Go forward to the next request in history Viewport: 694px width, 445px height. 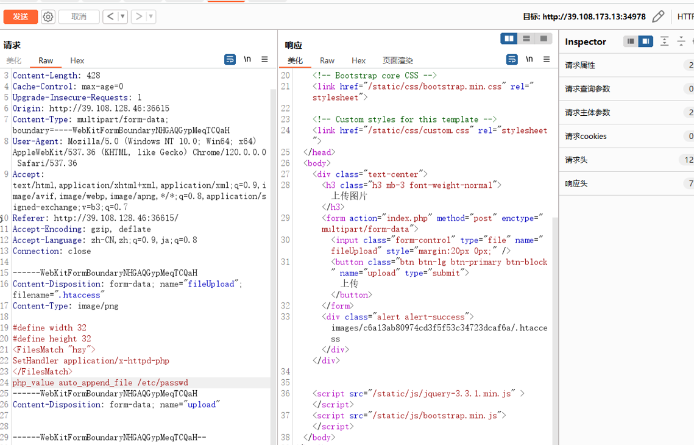pyautogui.click(x=138, y=17)
